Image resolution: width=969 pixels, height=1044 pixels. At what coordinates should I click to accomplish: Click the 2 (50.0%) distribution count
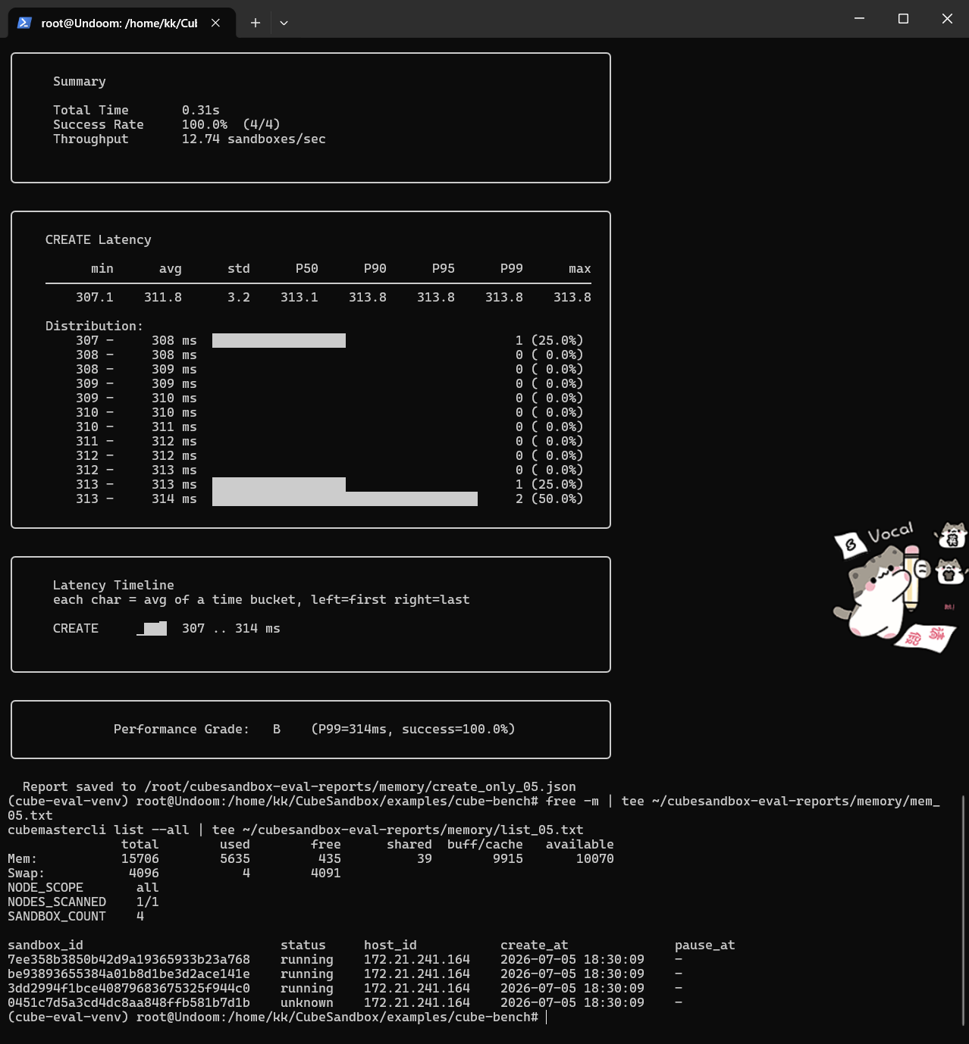pos(550,499)
